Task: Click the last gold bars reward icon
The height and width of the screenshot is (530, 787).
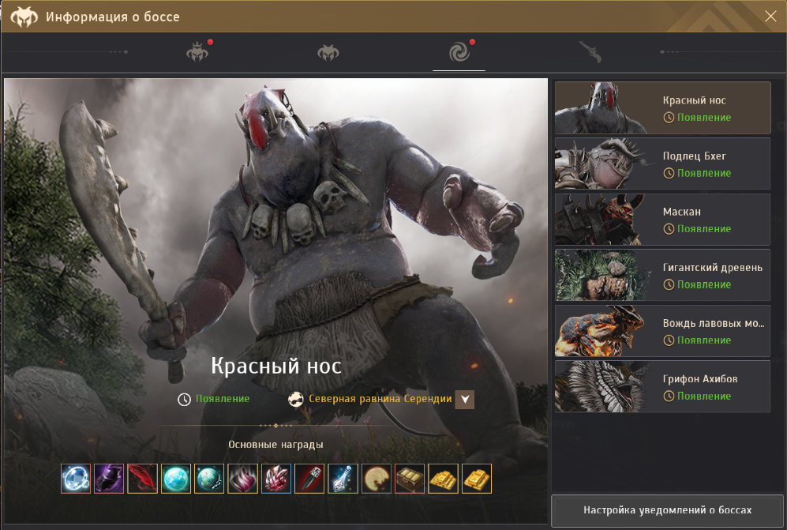Action: point(477,479)
